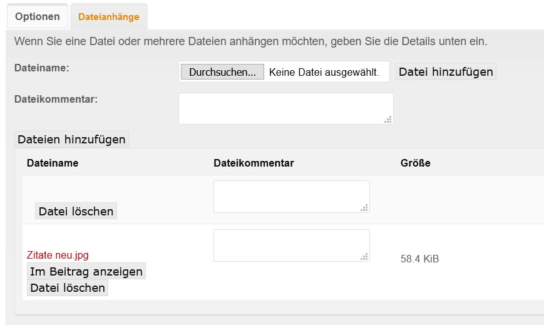Open the Zitate neu.jpg attachment link
The height and width of the screenshot is (325, 544).
click(58, 255)
